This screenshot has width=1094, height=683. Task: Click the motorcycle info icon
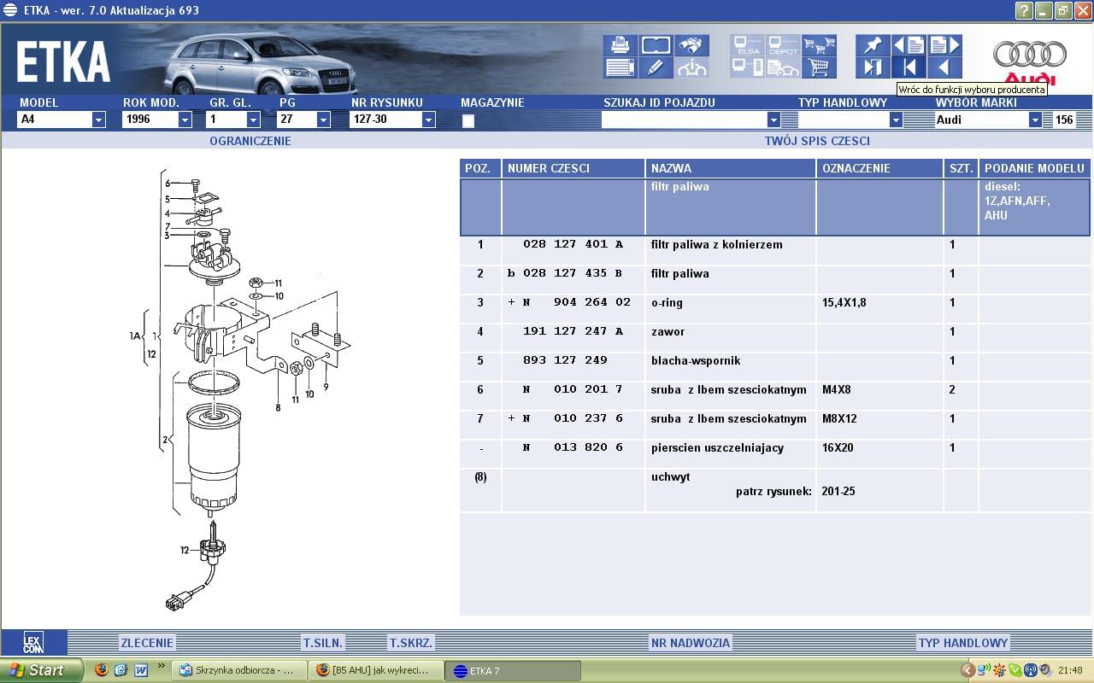tap(691, 68)
